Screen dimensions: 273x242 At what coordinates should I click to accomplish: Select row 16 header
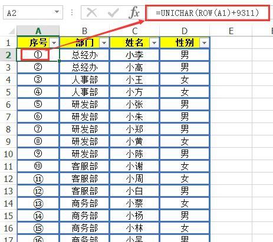8,228
